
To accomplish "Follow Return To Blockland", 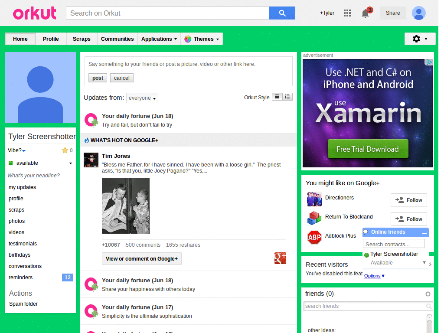I will tap(408, 219).
